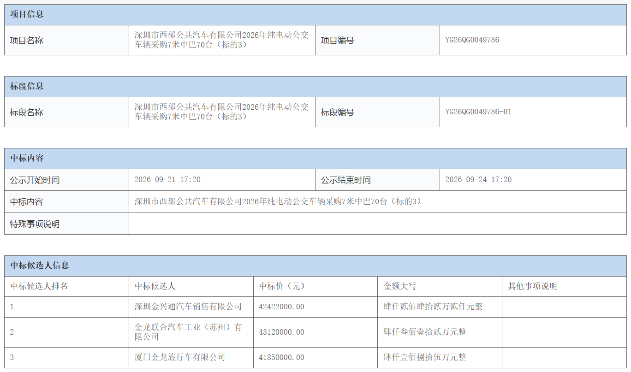Select the 标段名称 label cell
The height and width of the screenshot is (372, 631).
click(x=67, y=112)
